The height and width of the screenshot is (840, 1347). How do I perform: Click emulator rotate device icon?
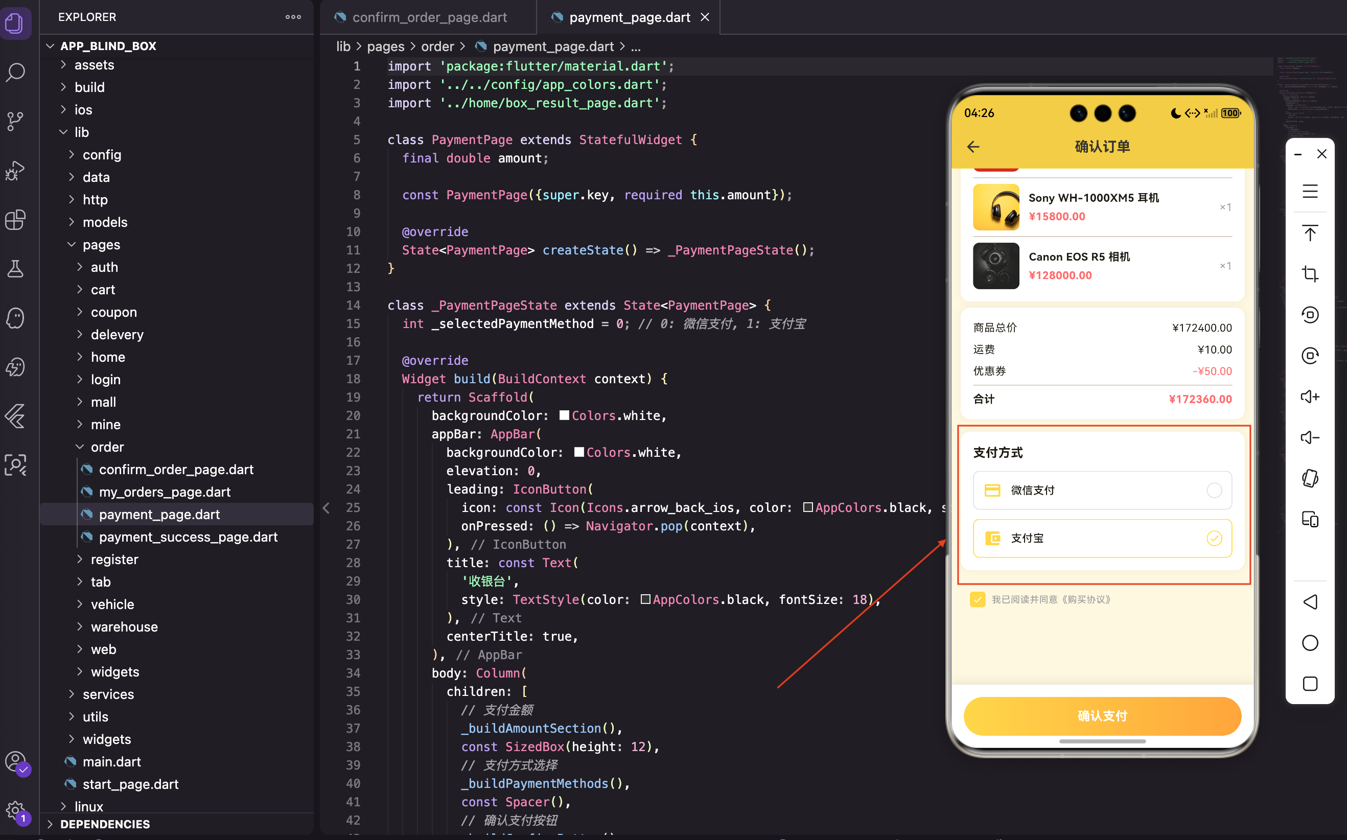(x=1310, y=478)
